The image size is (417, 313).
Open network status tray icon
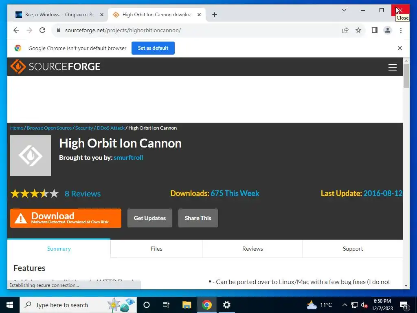coord(355,305)
